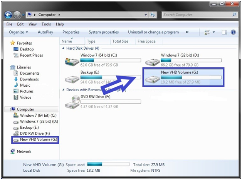Image resolution: width=242 pixels, height=181 pixels.
Task: Open the File menu
Action: (x=9, y=24)
